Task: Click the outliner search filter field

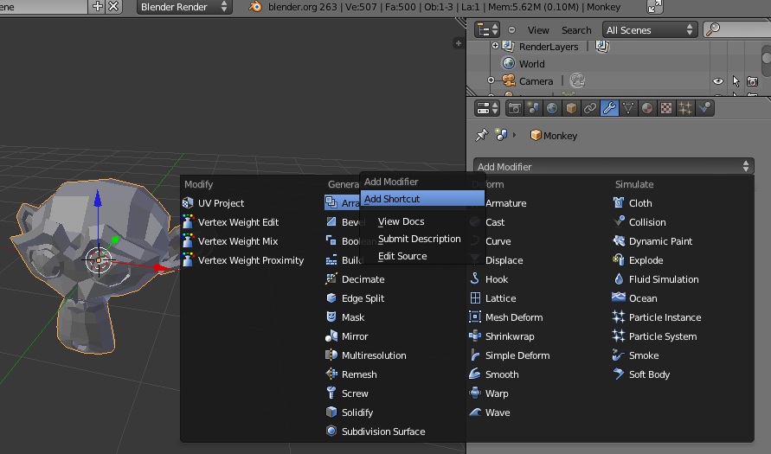Action: pyautogui.click(x=736, y=30)
